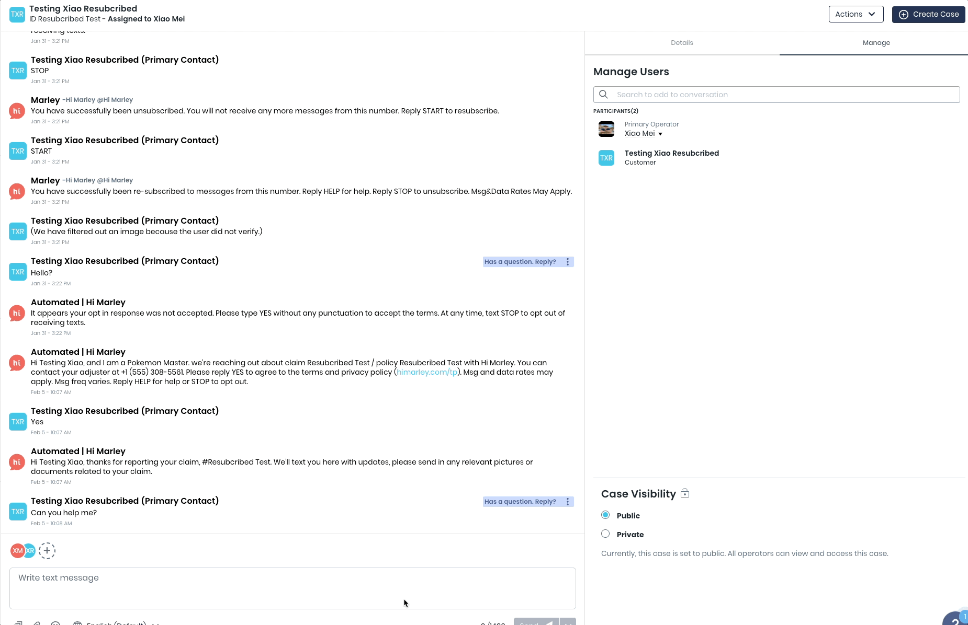Viewport: 968px width, 625px height.
Task: Click the Create Case button
Action: pyautogui.click(x=928, y=14)
